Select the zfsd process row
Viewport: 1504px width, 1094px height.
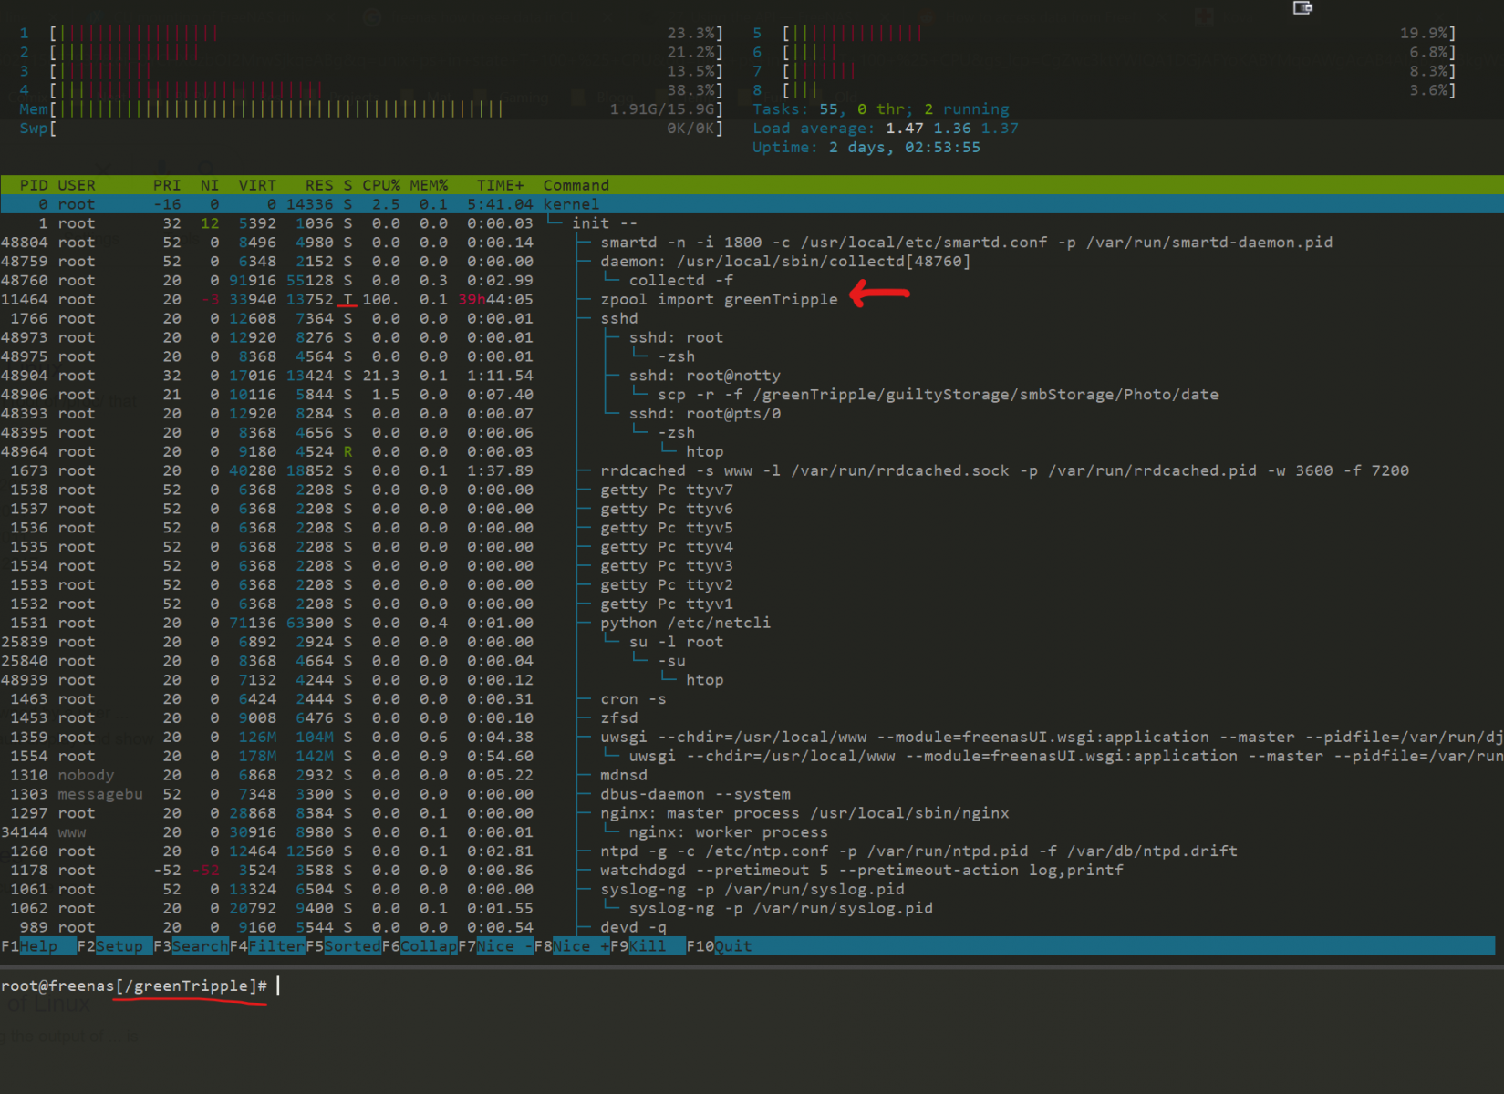coord(752,718)
